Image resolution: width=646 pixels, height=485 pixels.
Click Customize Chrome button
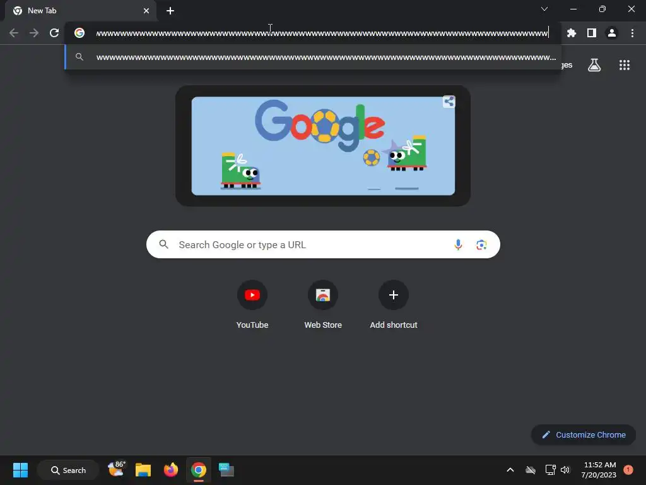pos(584,434)
